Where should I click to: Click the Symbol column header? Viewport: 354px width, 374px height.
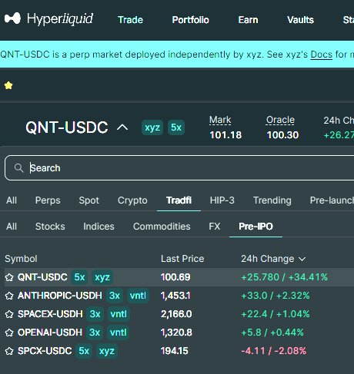click(x=21, y=259)
